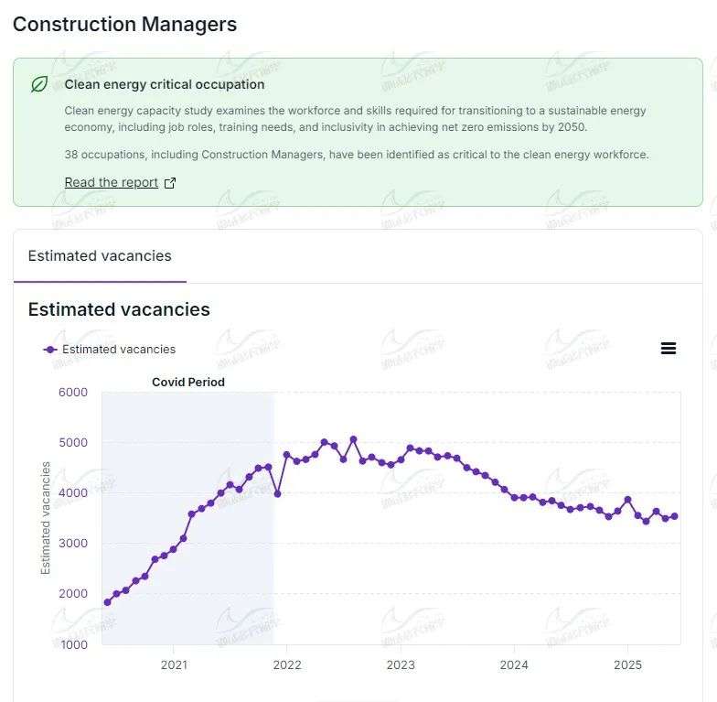Click the 2021 x-axis label

pos(174,664)
